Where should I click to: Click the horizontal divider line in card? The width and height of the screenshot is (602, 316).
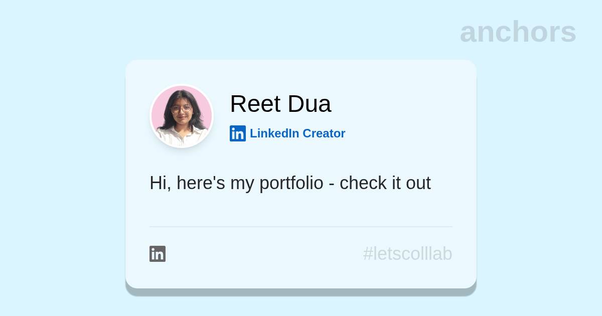click(x=301, y=227)
